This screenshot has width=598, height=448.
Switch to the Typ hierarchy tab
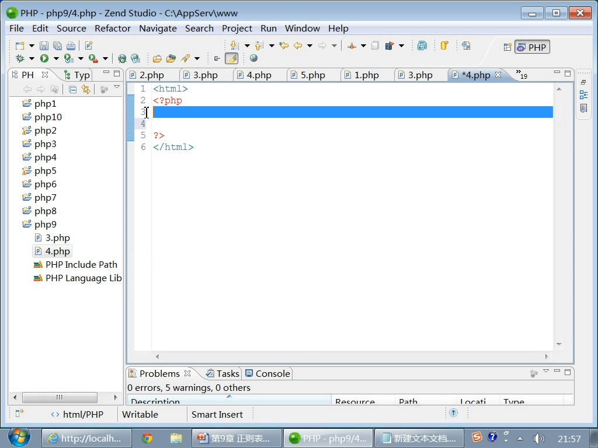coord(77,75)
